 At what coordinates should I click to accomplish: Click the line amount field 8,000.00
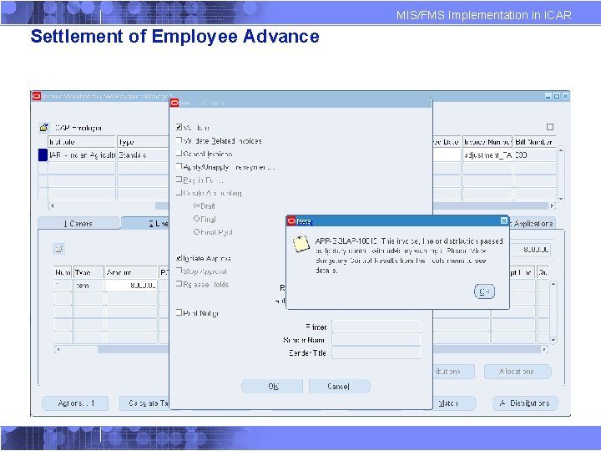click(132, 286)
